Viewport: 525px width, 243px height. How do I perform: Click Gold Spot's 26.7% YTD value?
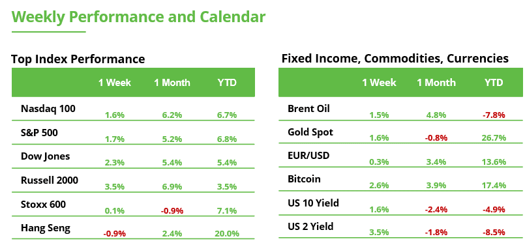click(x=494, y=137)
